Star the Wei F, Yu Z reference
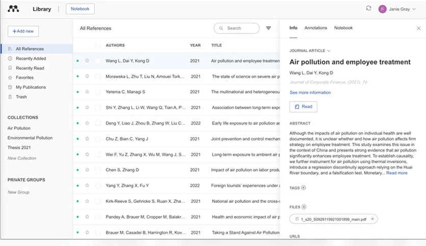The image size is (426, 246). pyautogui.click(x=87, y=155)
